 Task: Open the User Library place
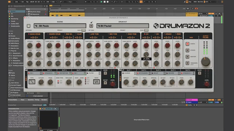tap(15, 83)
